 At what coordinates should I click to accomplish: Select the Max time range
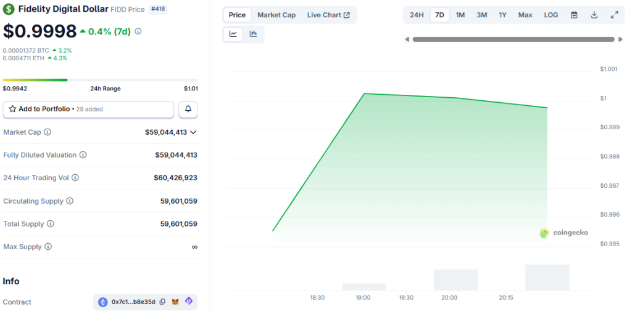[x=525, y=15]
